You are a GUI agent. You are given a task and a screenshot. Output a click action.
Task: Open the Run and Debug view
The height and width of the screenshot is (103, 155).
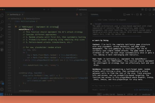click(2, 36)
